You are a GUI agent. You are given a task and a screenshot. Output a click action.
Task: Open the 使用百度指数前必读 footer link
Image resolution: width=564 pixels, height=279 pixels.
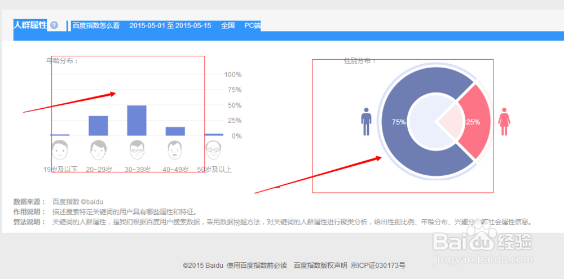tap(257, 265)
